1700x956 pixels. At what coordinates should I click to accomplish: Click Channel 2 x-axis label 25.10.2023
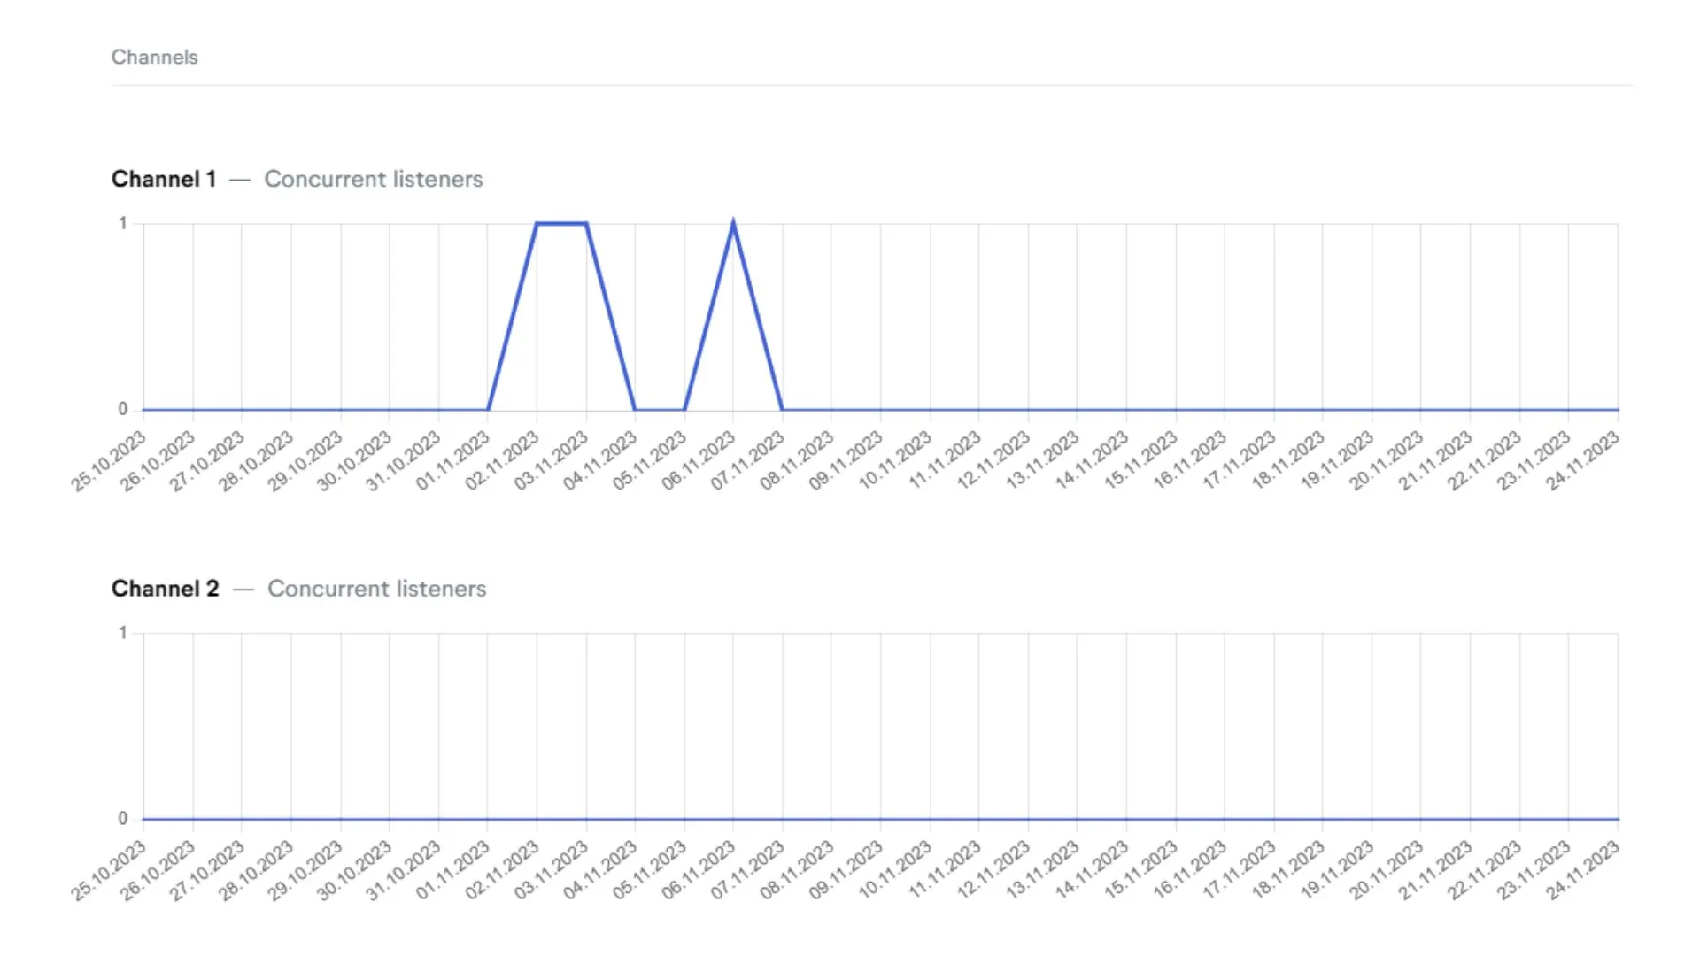pyautogui.click(x=110, y=870)
